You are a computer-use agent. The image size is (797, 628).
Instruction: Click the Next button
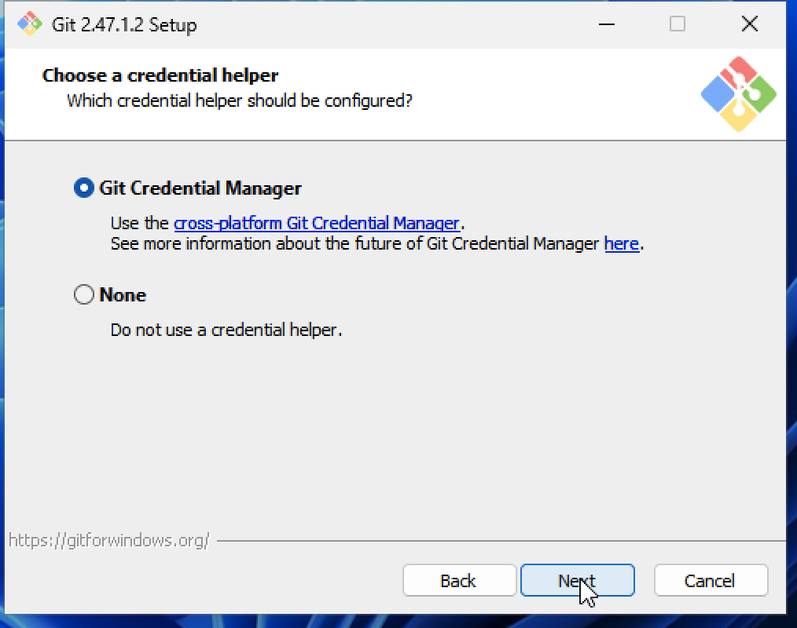[578, 580]
